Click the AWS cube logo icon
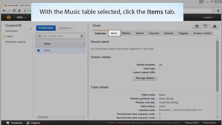 point(9,17)
